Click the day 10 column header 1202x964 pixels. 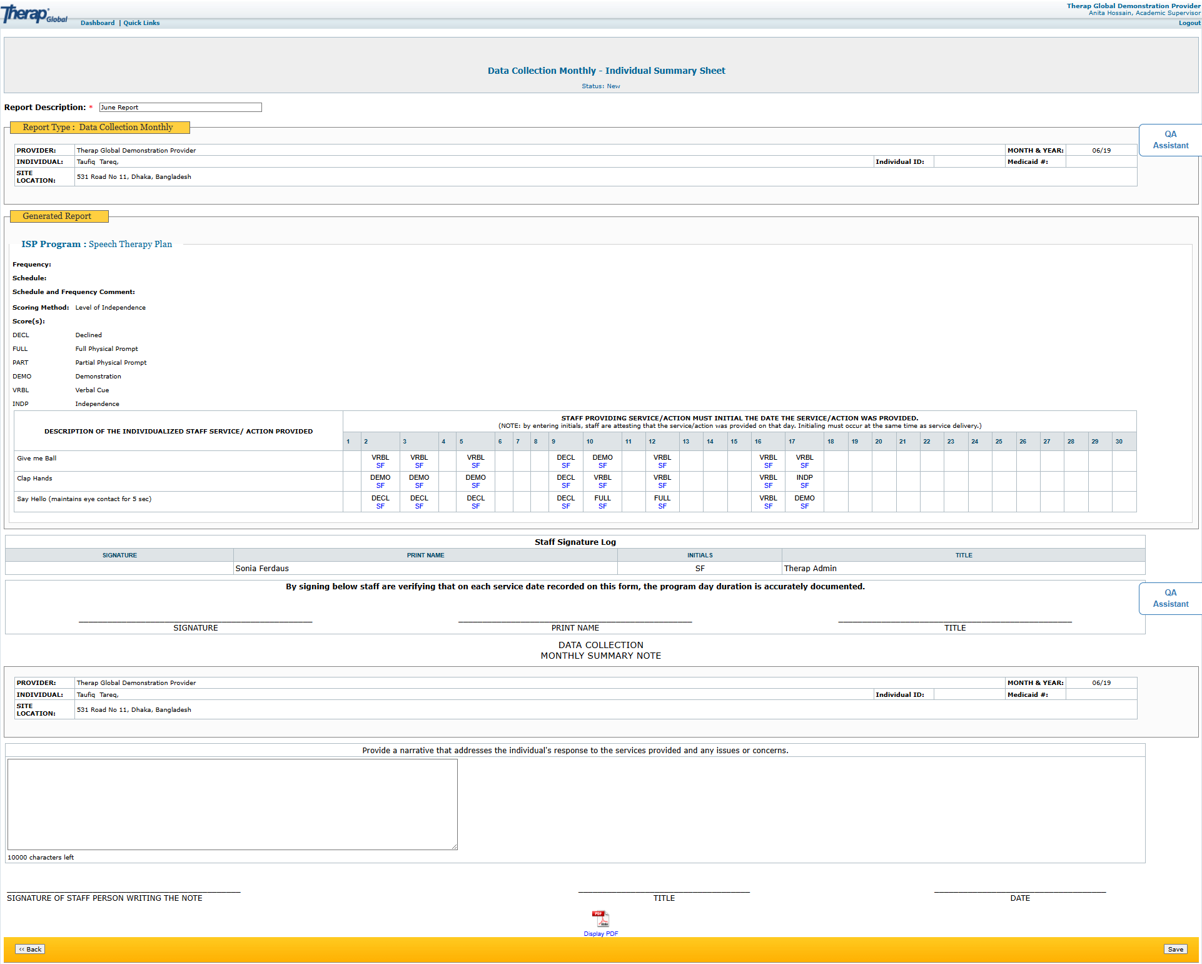tap(590, 442)
